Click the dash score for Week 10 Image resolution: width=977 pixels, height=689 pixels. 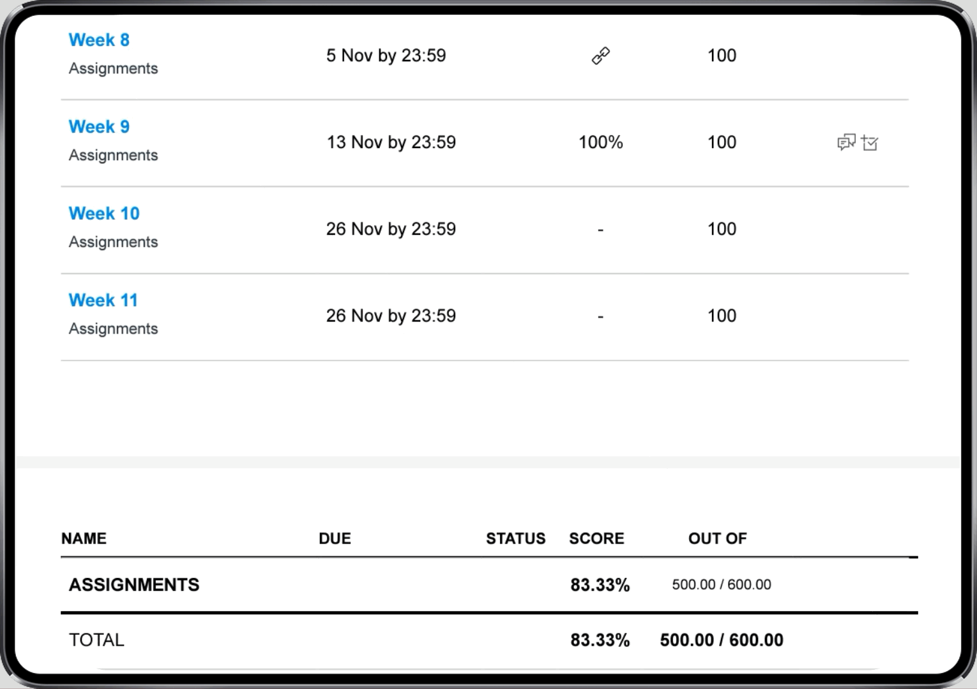click(x=600, y=230)
